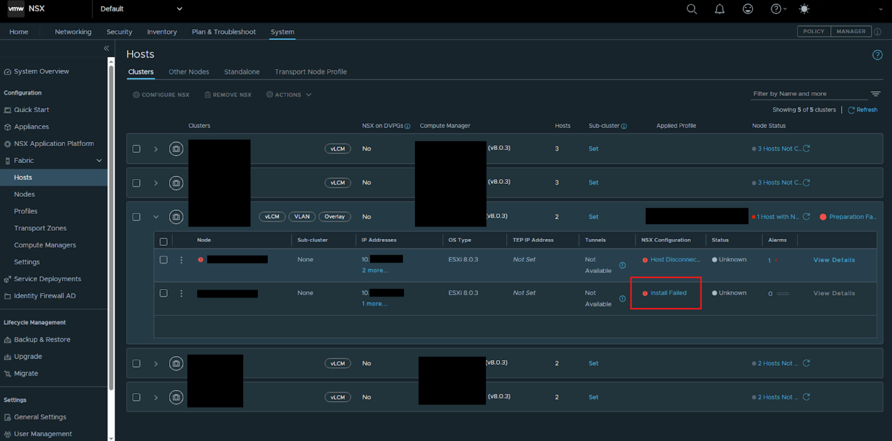Open the ACTIONS dropdown menu

[289, 95]
